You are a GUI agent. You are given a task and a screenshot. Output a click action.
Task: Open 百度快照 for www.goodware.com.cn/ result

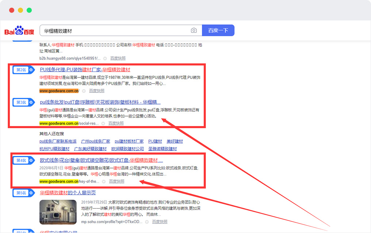[96, 91]
